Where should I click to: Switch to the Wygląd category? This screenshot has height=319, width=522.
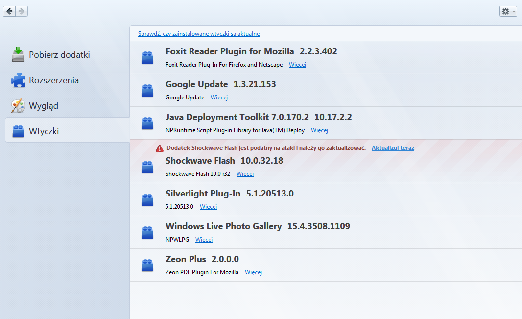pyautogui.click(x=43, y=106)
